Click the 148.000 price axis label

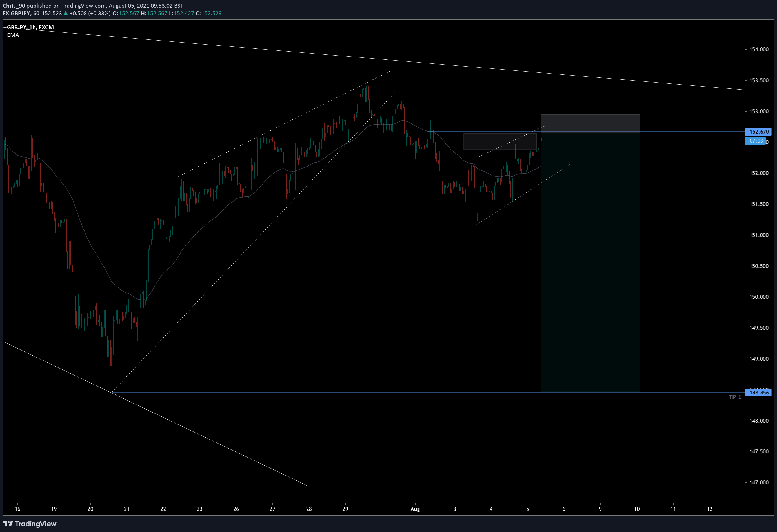[x=759, y=421]
